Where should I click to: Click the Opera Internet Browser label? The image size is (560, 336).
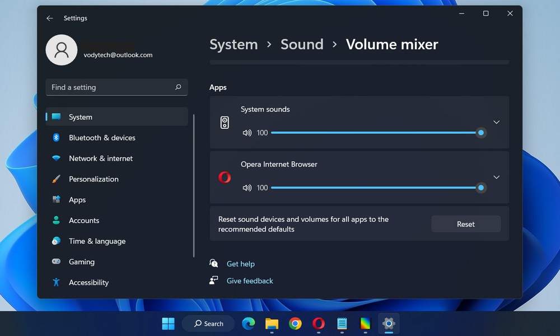279,164
